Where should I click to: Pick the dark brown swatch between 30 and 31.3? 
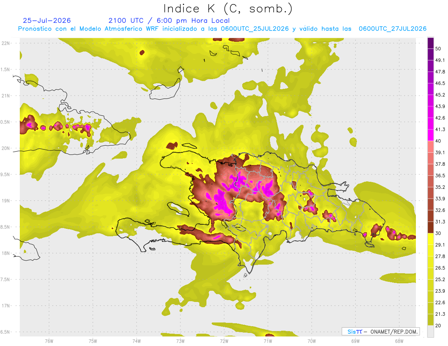tap(430, 228)
